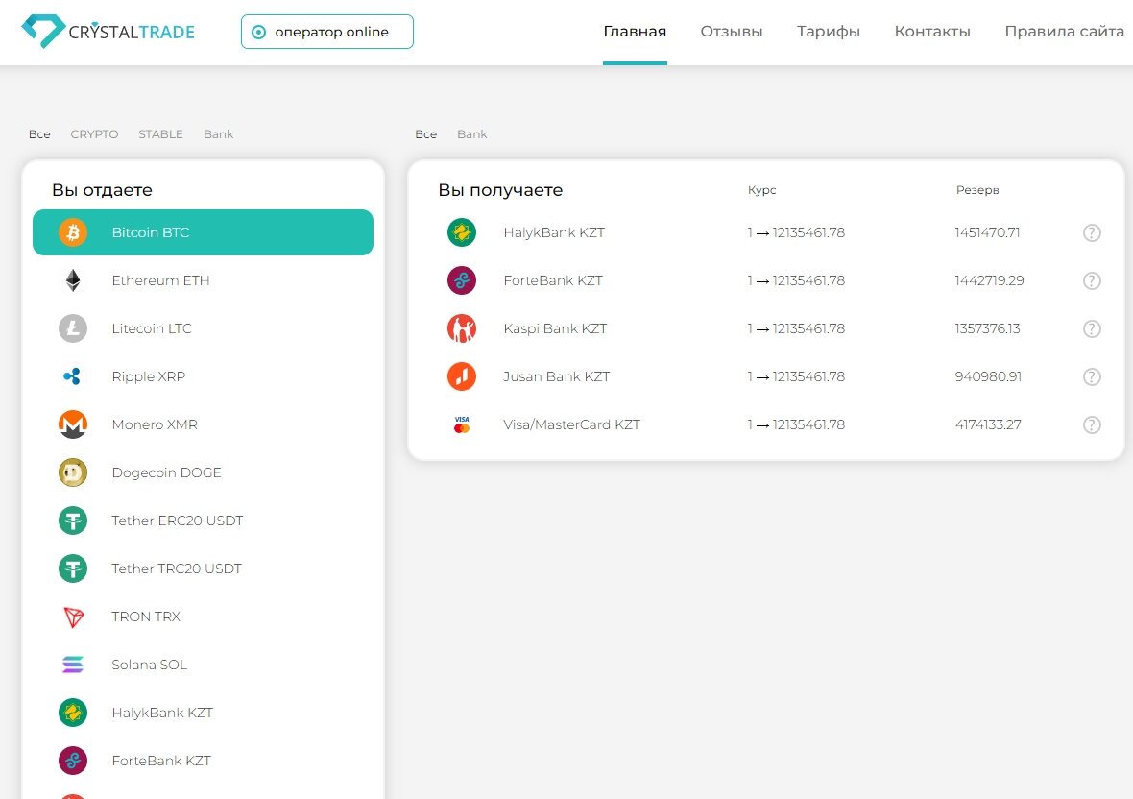Click the Monero orange M icon
The width and height of the screenshot is (1133, 799).
point(73,424)
